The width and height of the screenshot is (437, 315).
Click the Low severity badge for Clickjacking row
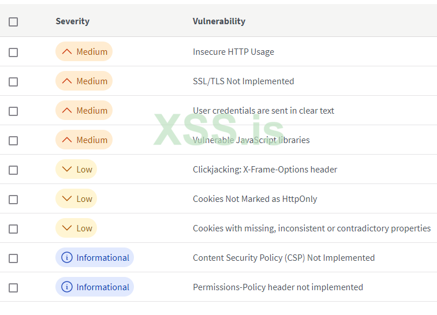[76, 170]
